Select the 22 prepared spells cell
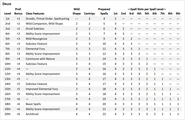185x120 pixels. pyautogui.click(x=104, y=114)
